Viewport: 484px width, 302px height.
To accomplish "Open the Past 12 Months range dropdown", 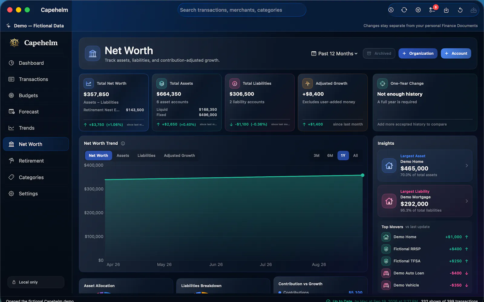I will coord(334,53).
